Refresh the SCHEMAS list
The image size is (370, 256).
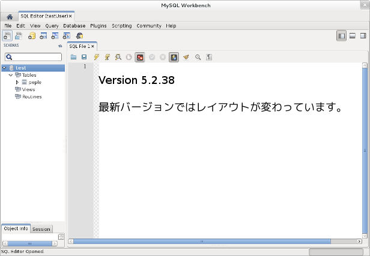pos(60,46)
